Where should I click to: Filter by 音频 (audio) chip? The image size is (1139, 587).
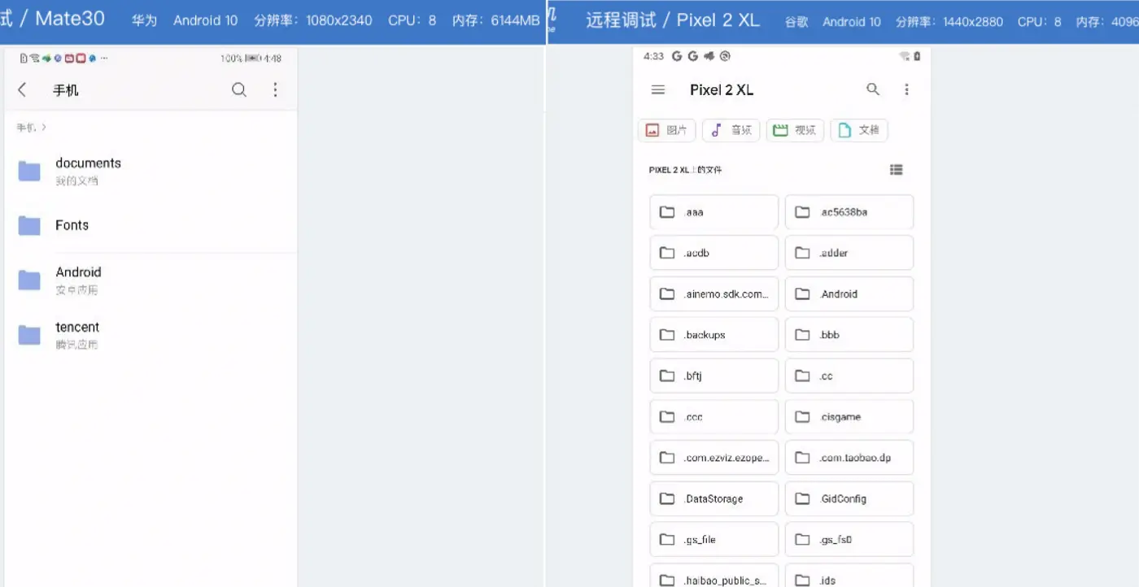click(x=731, y=130)
